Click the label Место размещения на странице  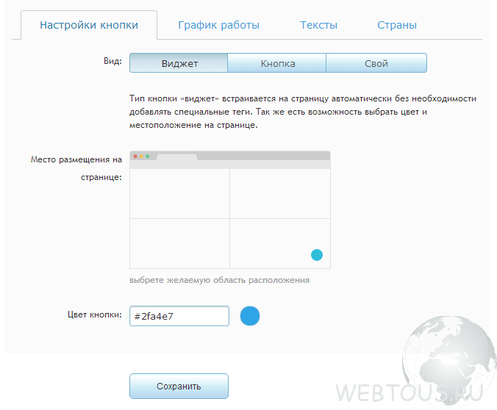pos(76,168)
